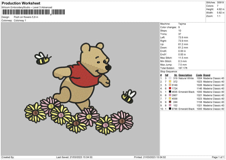The width and height of the screenshot is (226, 160).
Task: Select the design name "Pooh on flowers 5,8 in"
Action: [x=26, y=17]
